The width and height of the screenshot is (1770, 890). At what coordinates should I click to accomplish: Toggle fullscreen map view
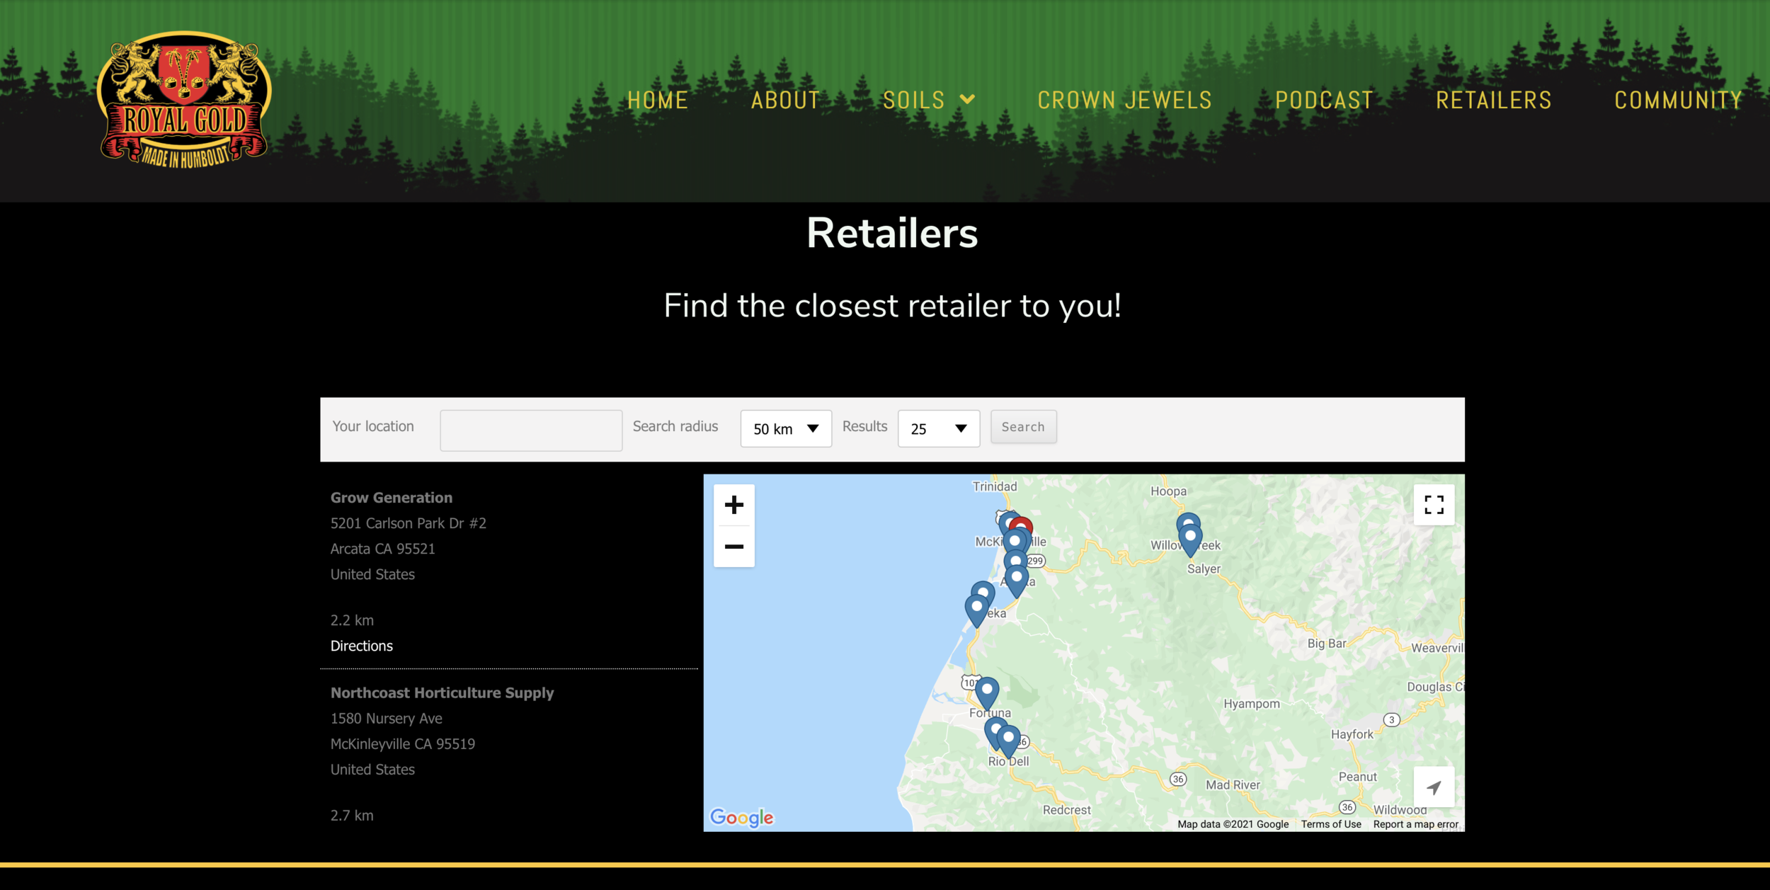coord(1434,505)
